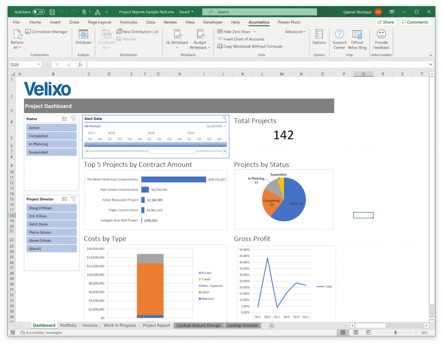The image size is (443, 345).
Task: Click the Drilldown icon
Action: 83,35
